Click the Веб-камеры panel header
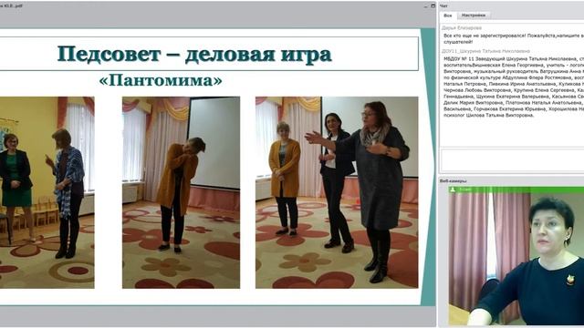Screen dimensions: 584x328 coord(453,181)
